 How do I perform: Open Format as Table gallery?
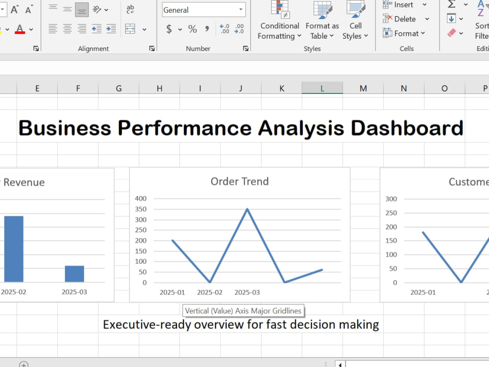(322, 21)
